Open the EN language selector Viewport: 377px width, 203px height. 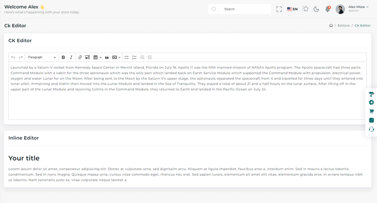292,9
